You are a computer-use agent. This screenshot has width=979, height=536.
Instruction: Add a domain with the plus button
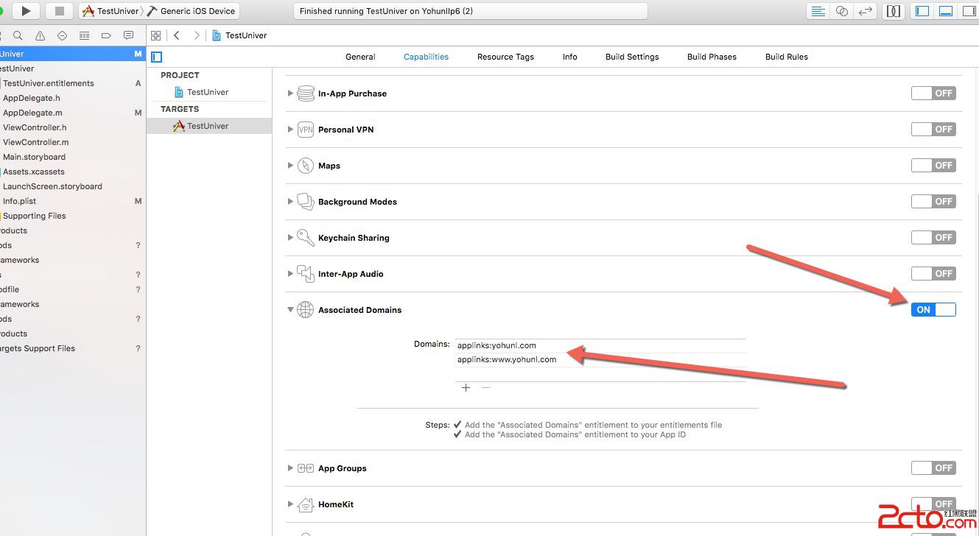click(466, 387)
